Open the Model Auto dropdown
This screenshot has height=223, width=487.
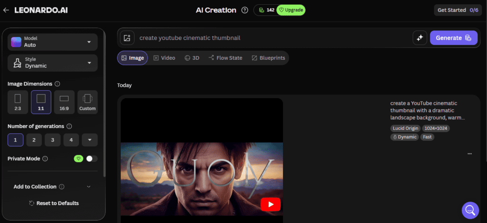tap(52, 42)
